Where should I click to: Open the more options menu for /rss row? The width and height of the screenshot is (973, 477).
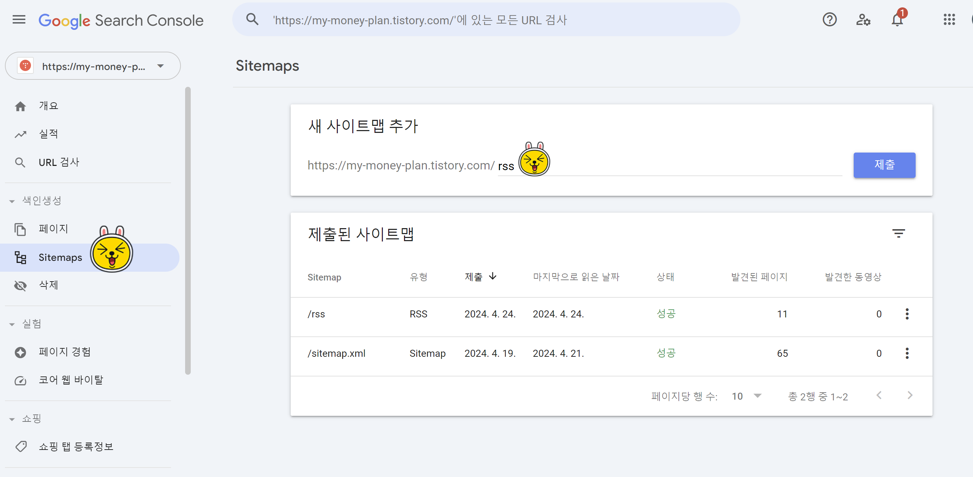click(907, 314)
